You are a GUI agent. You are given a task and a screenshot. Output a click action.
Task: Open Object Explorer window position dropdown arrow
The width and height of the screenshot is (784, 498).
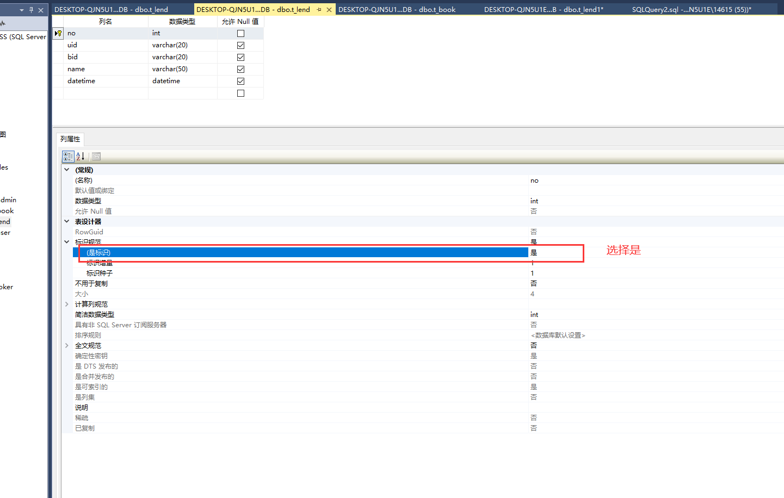click(x=22, y=10)
